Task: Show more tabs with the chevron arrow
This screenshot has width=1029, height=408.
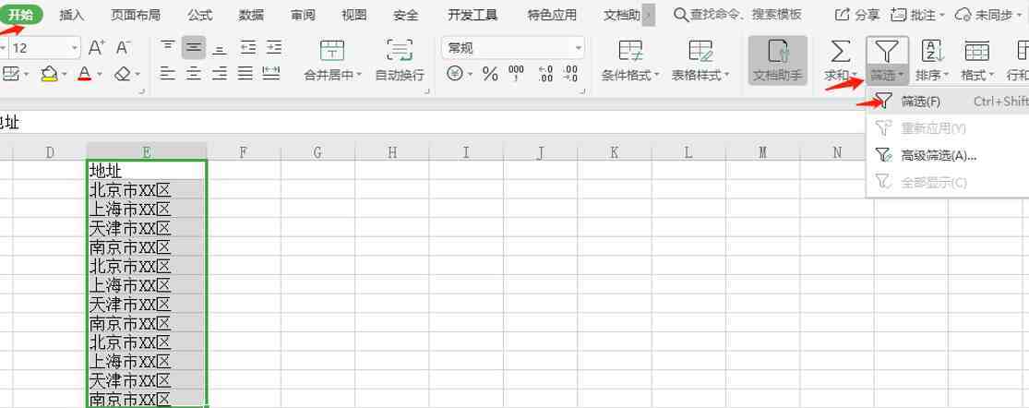Action: click(x=649, y=15)
